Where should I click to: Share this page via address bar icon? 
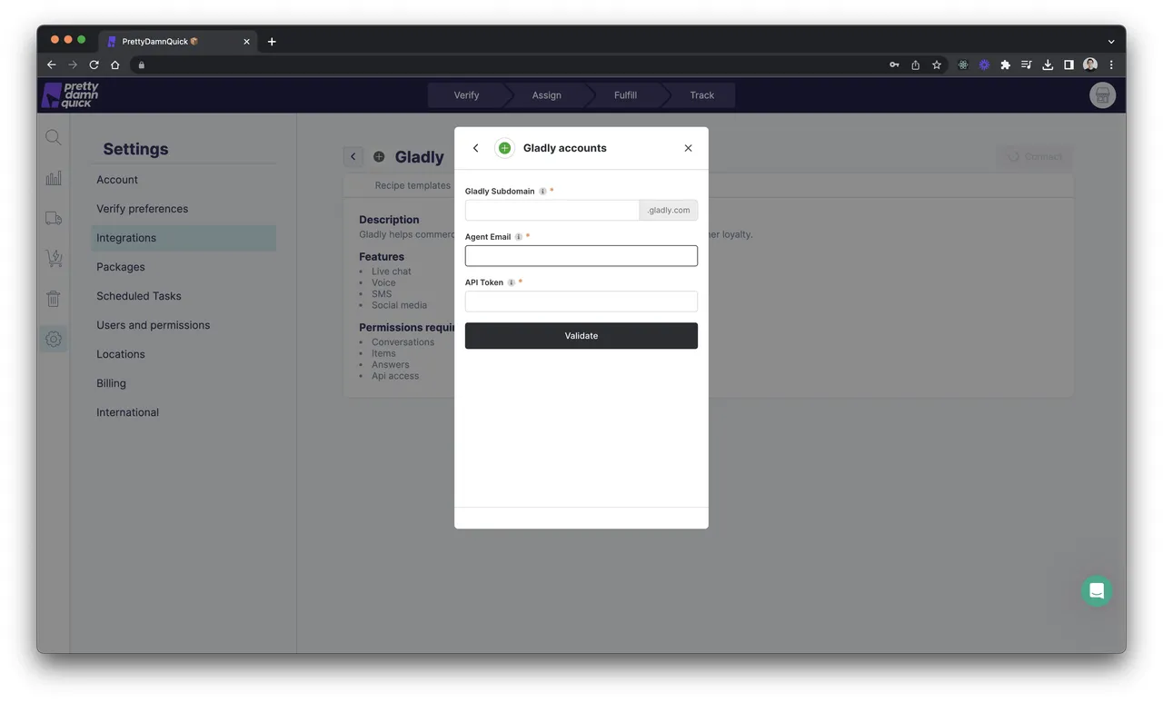tap(915, 64)
